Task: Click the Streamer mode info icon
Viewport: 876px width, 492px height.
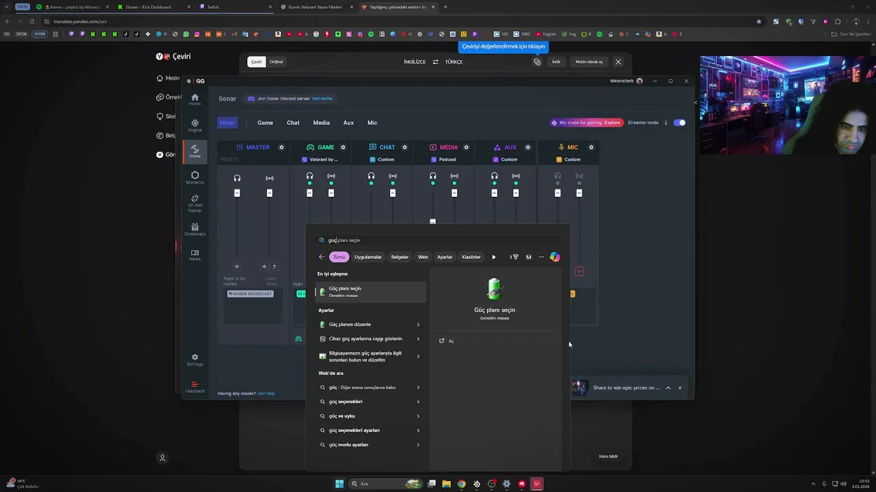Action: point(665,123)
